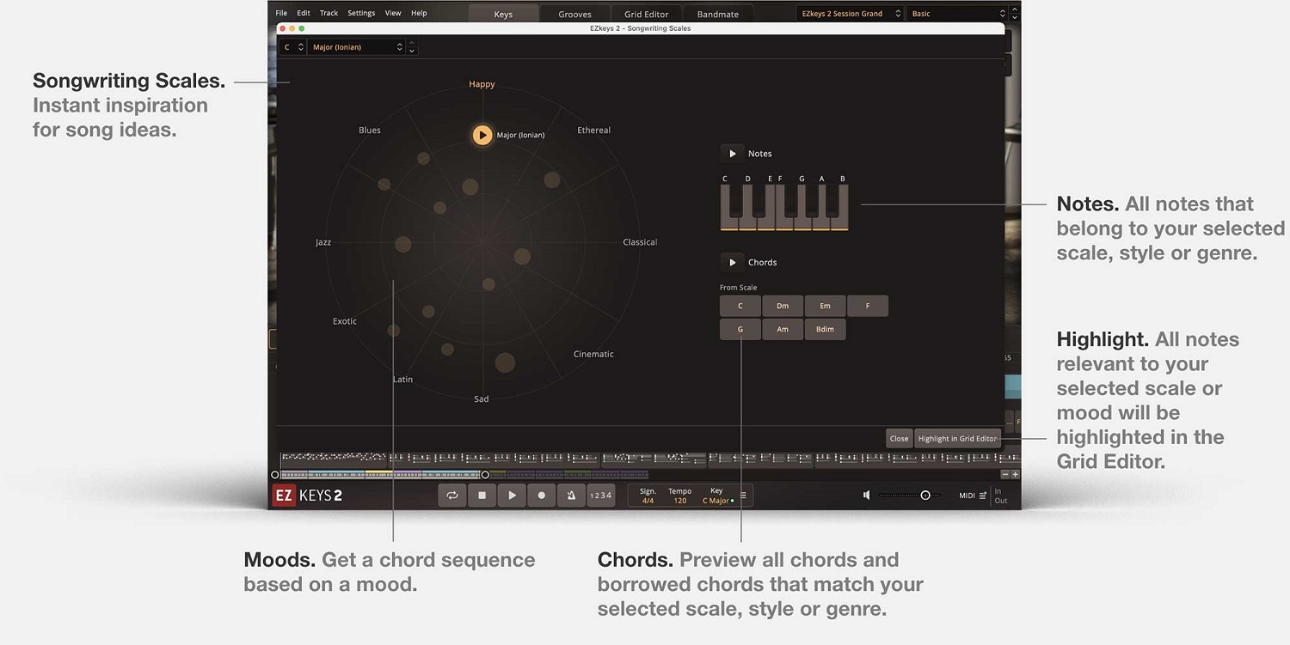Play the scale Chords preview
The image size is (1290, 645).
click(x=732, y=262)
